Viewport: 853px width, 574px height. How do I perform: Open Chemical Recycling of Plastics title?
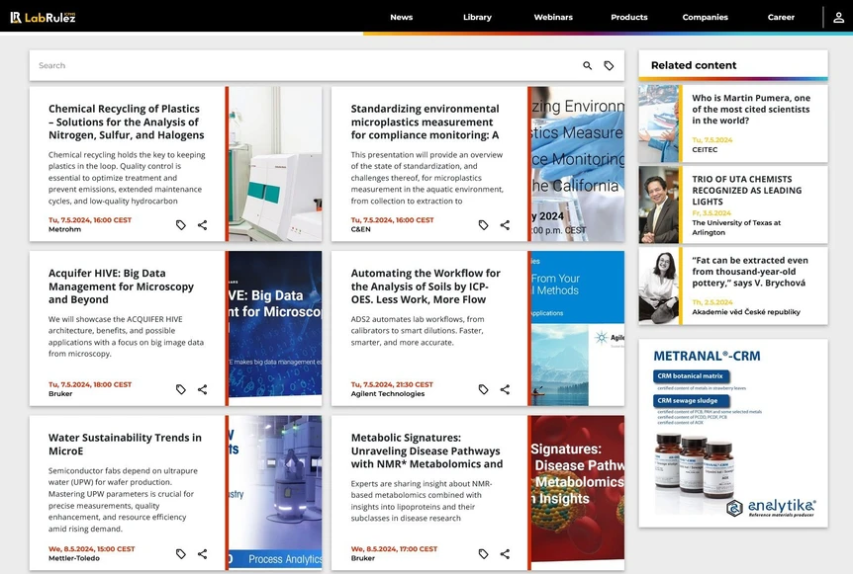(127, 123)
